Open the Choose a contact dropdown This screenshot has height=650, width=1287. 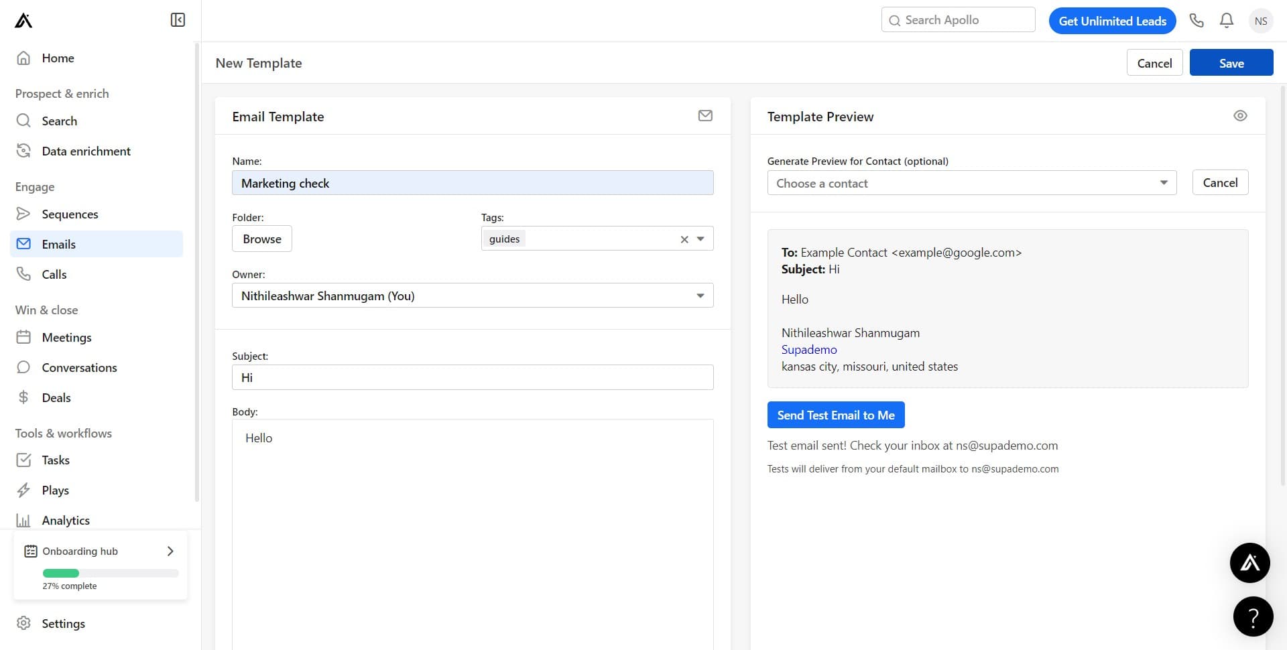click(x=971, y=183)
